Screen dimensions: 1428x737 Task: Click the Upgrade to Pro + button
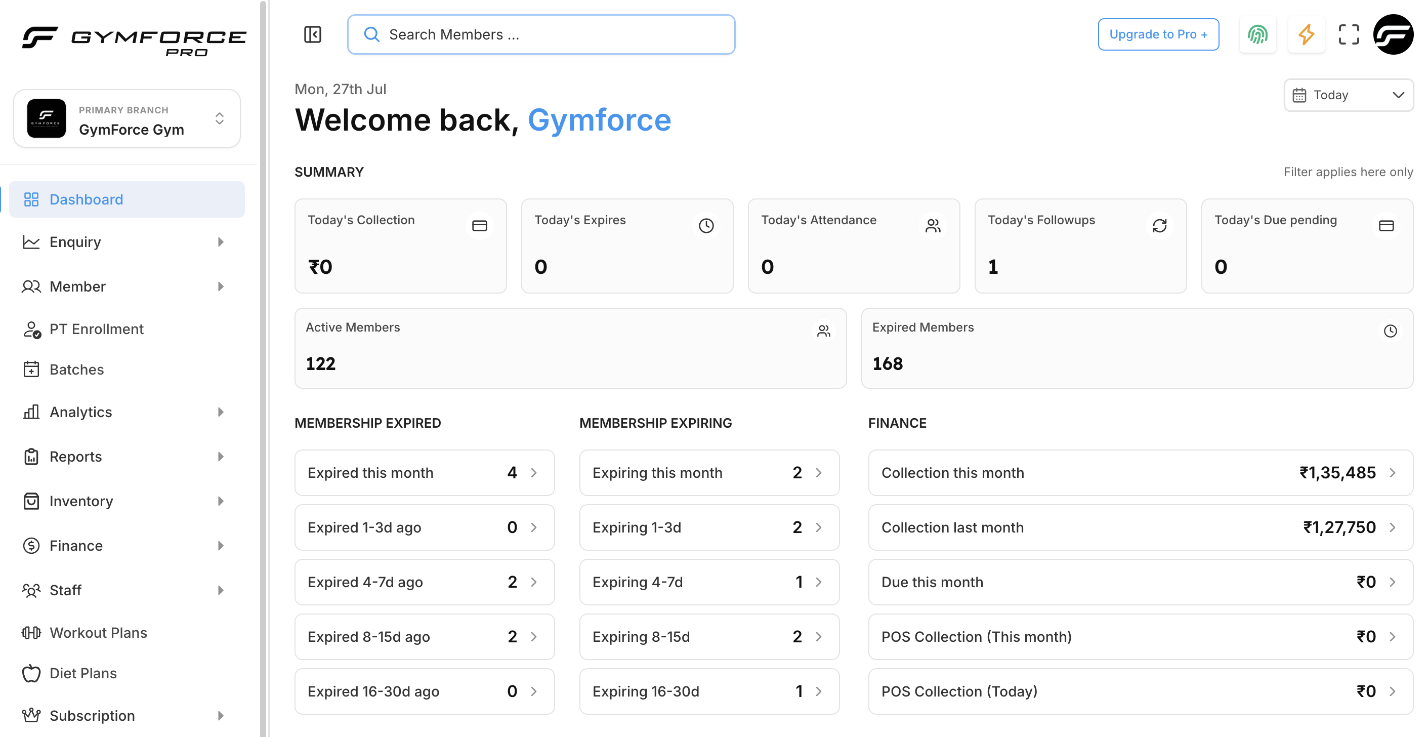[1158, 34]
